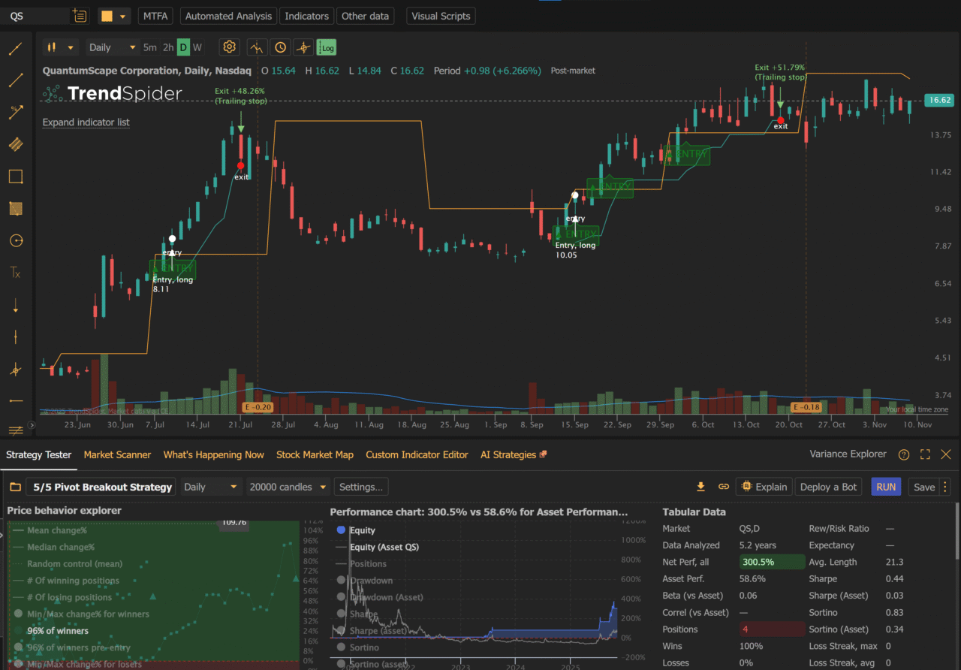Switch to the Market Scanner tab

(117, 454)
